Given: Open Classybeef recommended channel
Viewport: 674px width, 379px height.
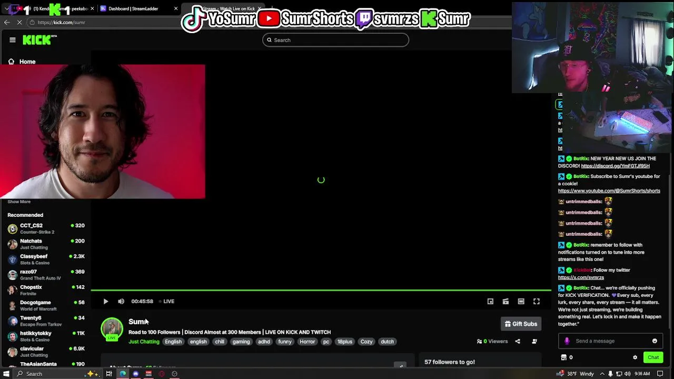Looking at the screenshot, I should pyautogui.click(x=46, y=259).
